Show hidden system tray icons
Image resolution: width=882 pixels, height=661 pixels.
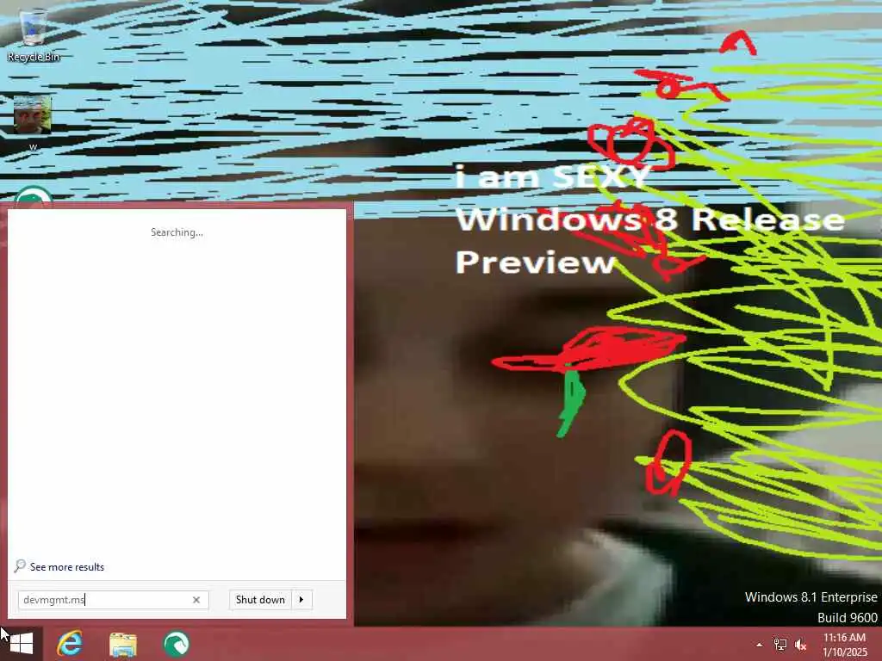[x=760, y=645]
